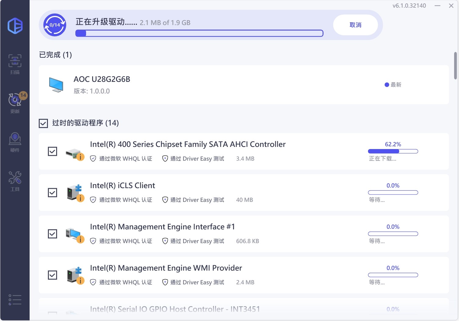Click the 正在升级驱动...... status heading
This screenshot has width=459, height=321.
(x=107, y=22)
